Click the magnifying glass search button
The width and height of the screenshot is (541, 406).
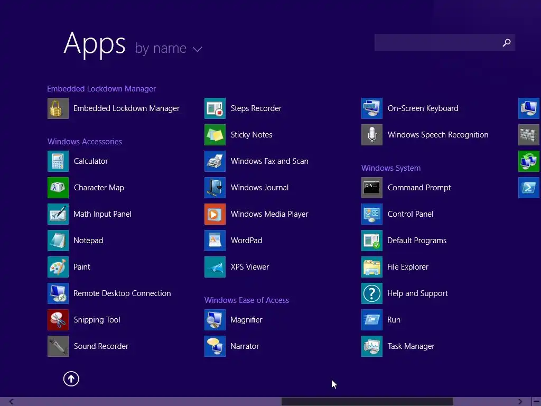point(507,42)
